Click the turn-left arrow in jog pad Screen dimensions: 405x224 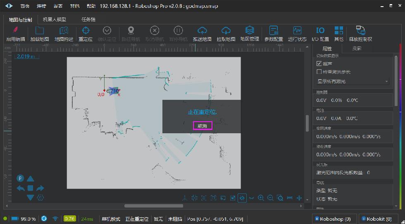tap(21, 188)
